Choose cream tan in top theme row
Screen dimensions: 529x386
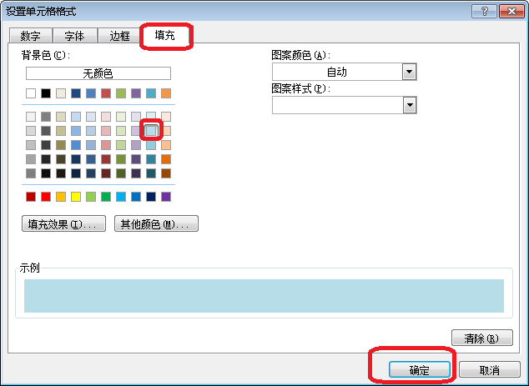(x=61, y=93)
